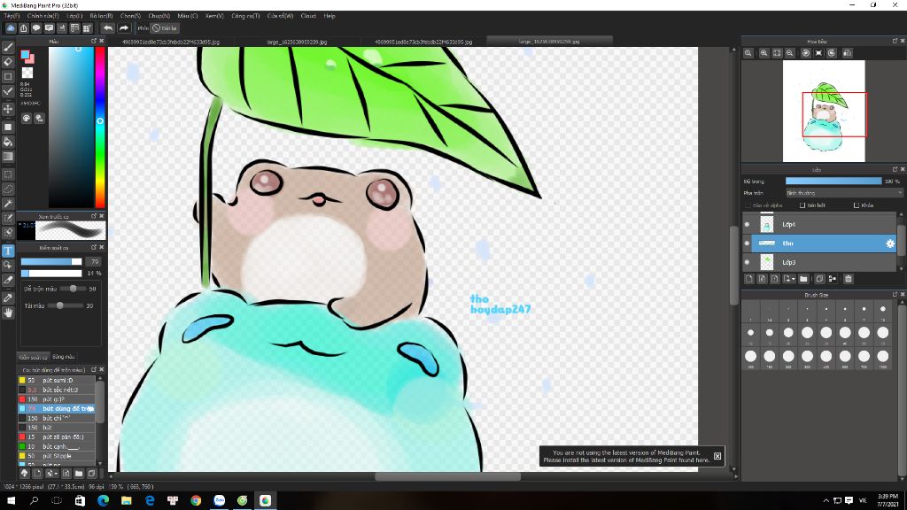Undock the color panel
This screenshot has width=907, height=510.
tap(94, 41)
